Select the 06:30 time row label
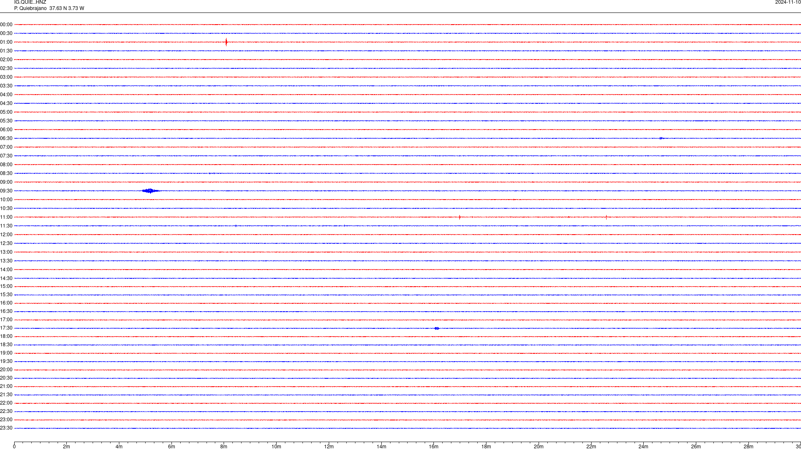 click(x=6, y=138)
